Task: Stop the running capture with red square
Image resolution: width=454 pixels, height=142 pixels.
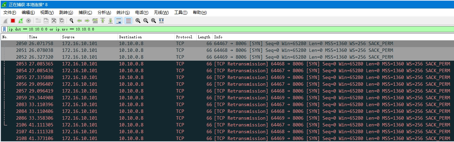Action: click(x=13, y=21)
